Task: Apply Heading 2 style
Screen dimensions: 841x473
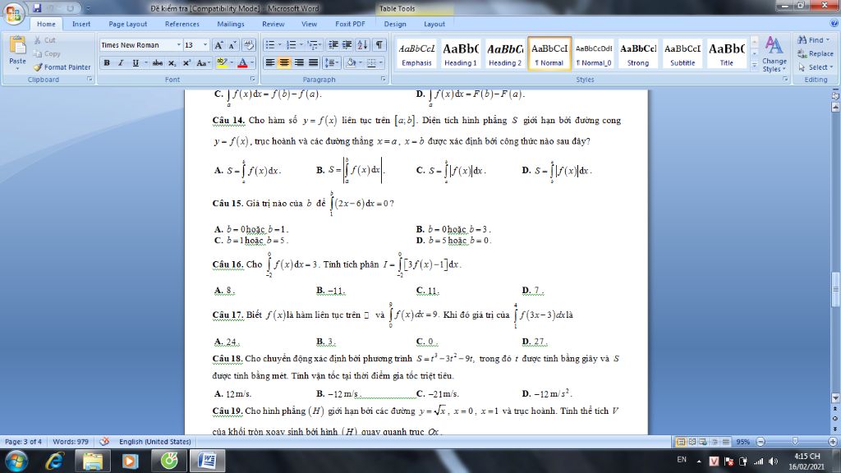Action: click(505, 53)
